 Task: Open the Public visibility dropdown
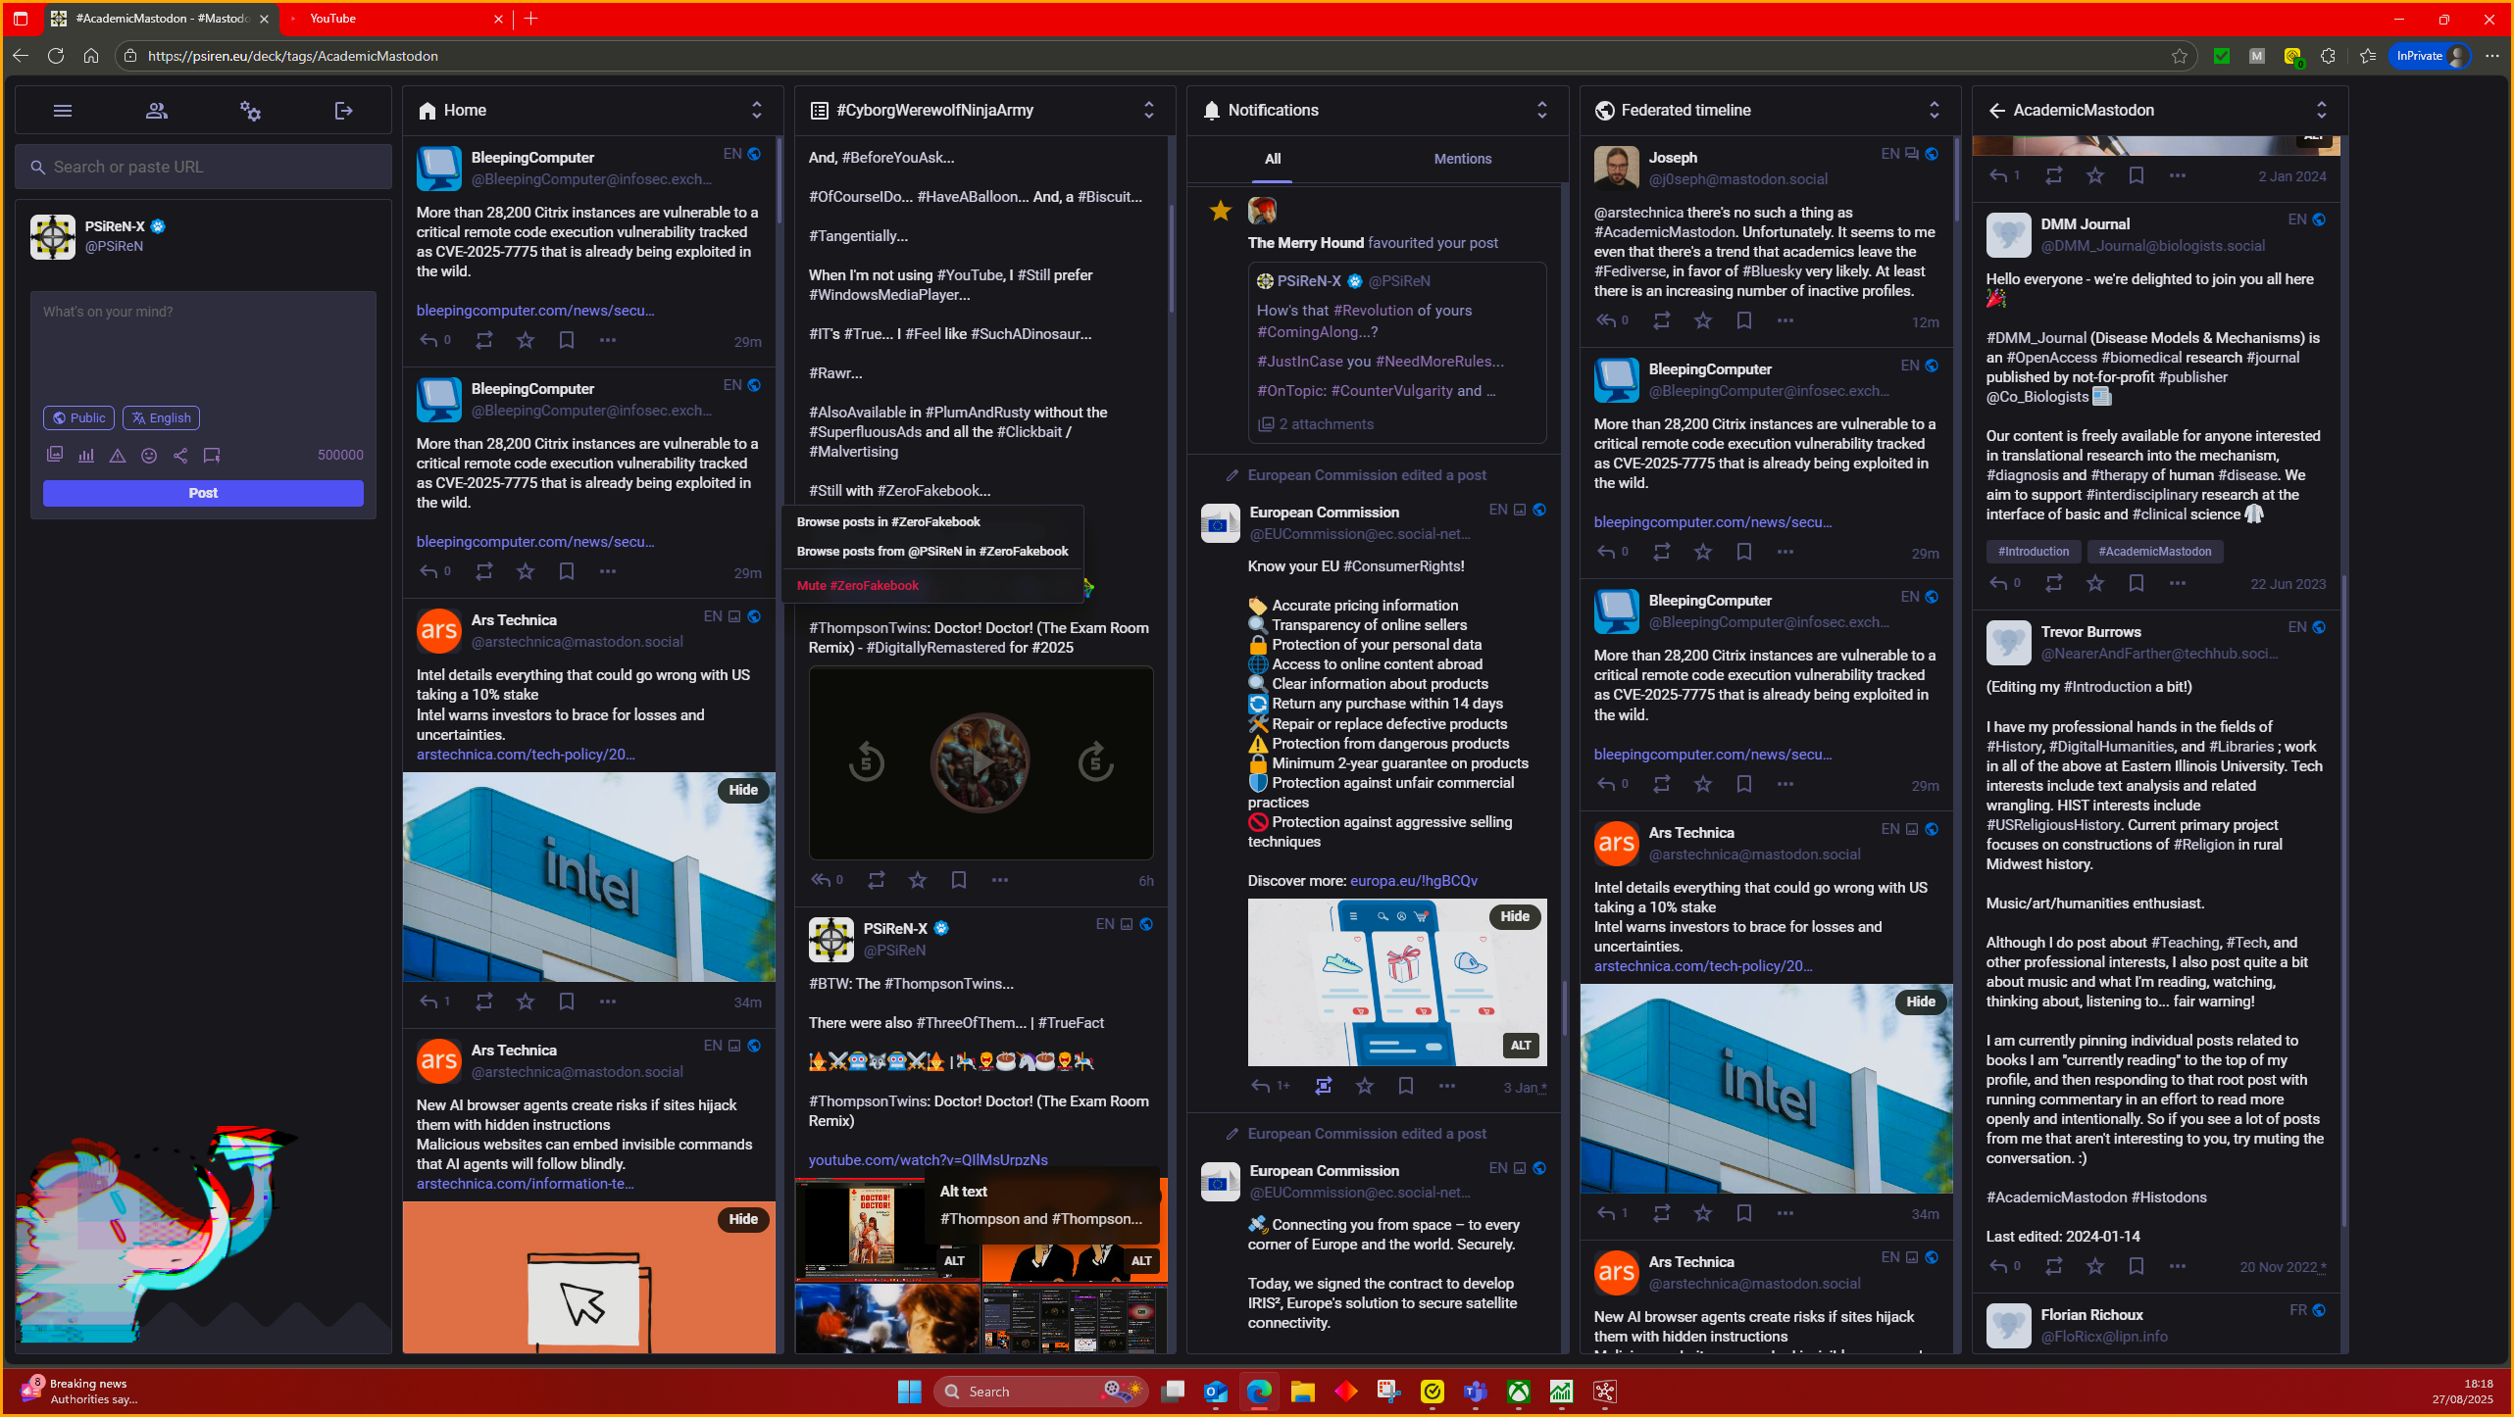click(x=78, y=418)
